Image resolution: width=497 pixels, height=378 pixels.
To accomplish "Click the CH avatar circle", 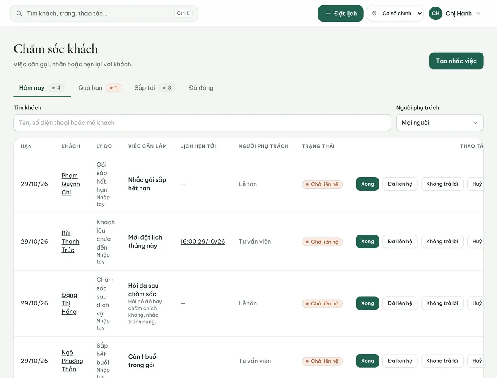I will coord(436,13).
